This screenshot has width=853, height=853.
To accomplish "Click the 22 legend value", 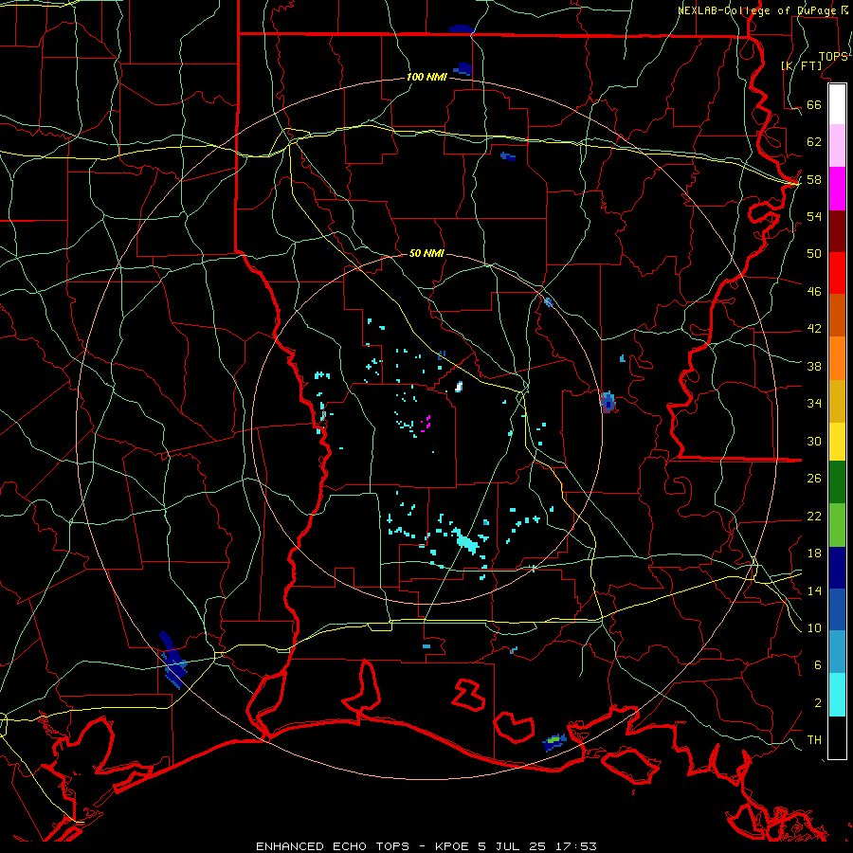I will click(814, 516).
